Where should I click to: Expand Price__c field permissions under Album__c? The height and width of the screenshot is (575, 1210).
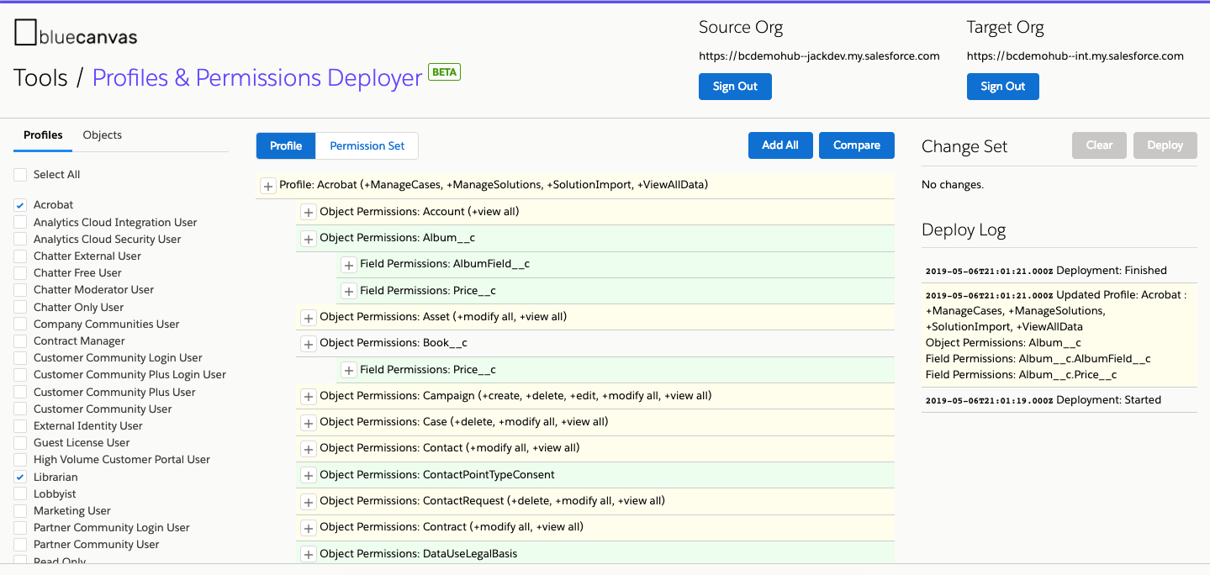pyautogui.click(x=349, y=292)
